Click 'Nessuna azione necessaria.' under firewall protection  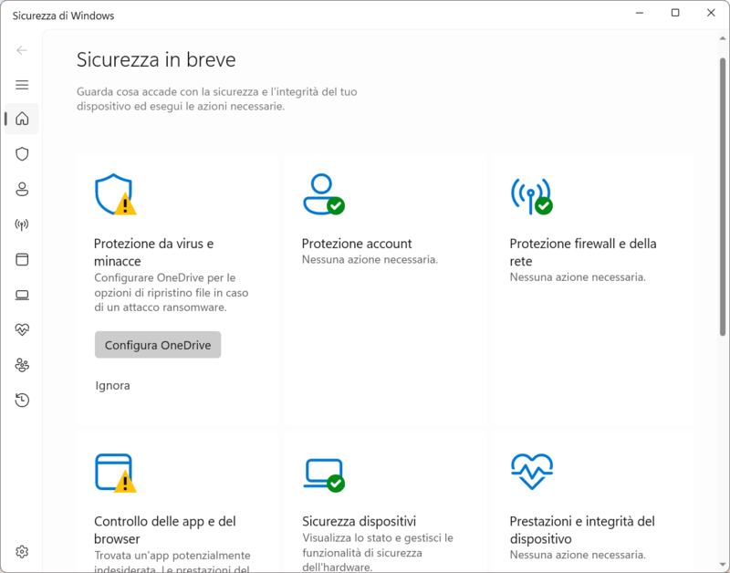click(578, 277)
